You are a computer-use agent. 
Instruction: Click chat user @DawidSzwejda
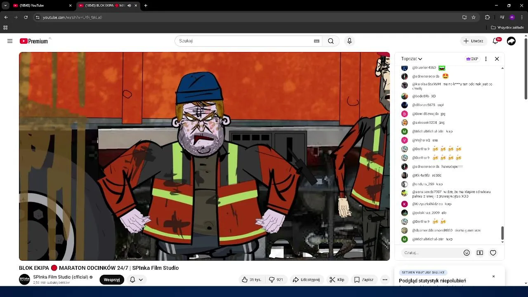tap(425, 114)
